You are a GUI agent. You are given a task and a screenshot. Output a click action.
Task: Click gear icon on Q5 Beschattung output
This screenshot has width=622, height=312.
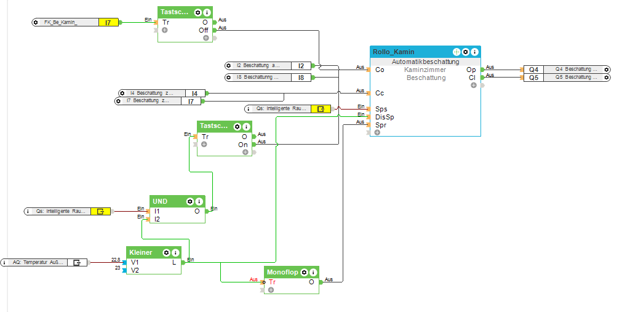[607, 78]
